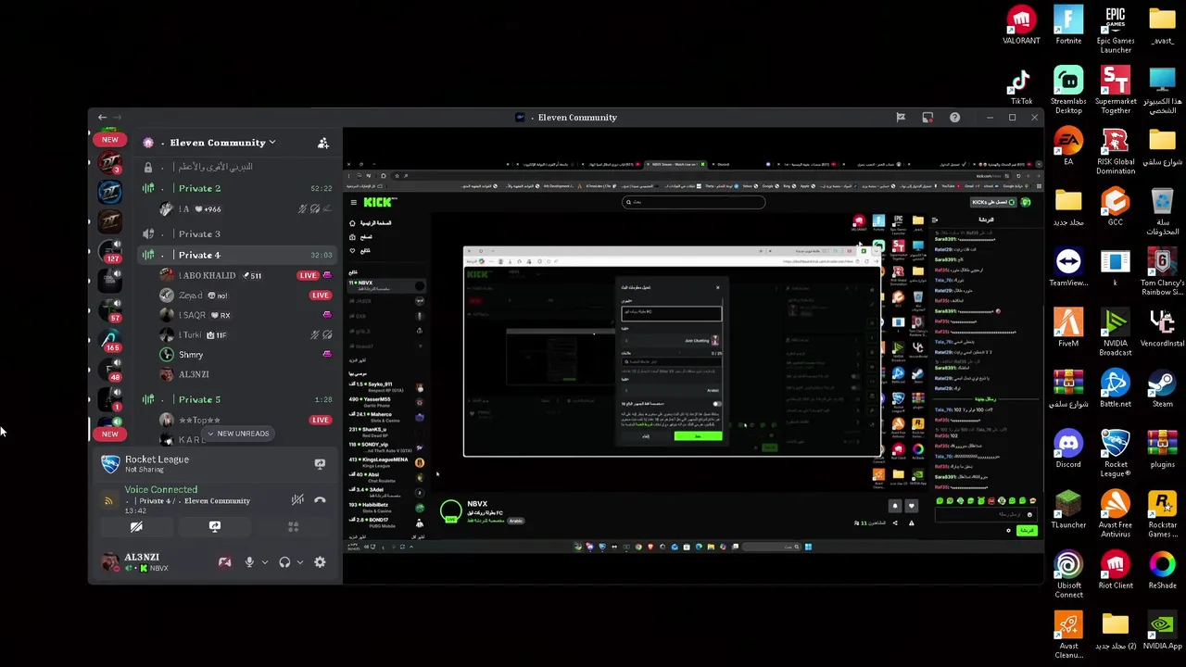Click the bottom NEW badge in server list

point(110,434)
